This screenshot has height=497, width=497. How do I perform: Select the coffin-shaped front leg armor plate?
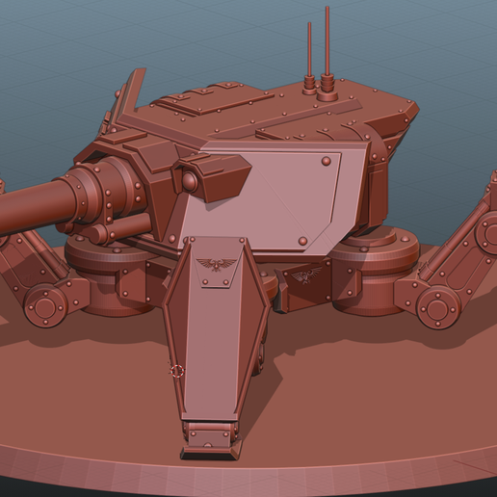(x=217, y=329)
